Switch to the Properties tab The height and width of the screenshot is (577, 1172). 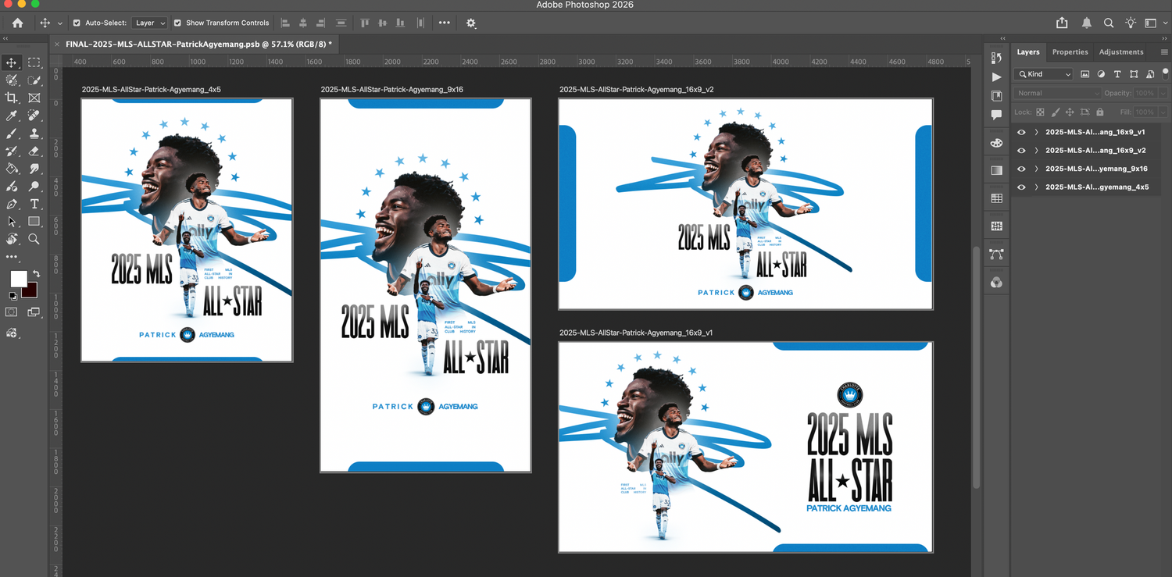pyautogui.click(x=1070, y=52)
